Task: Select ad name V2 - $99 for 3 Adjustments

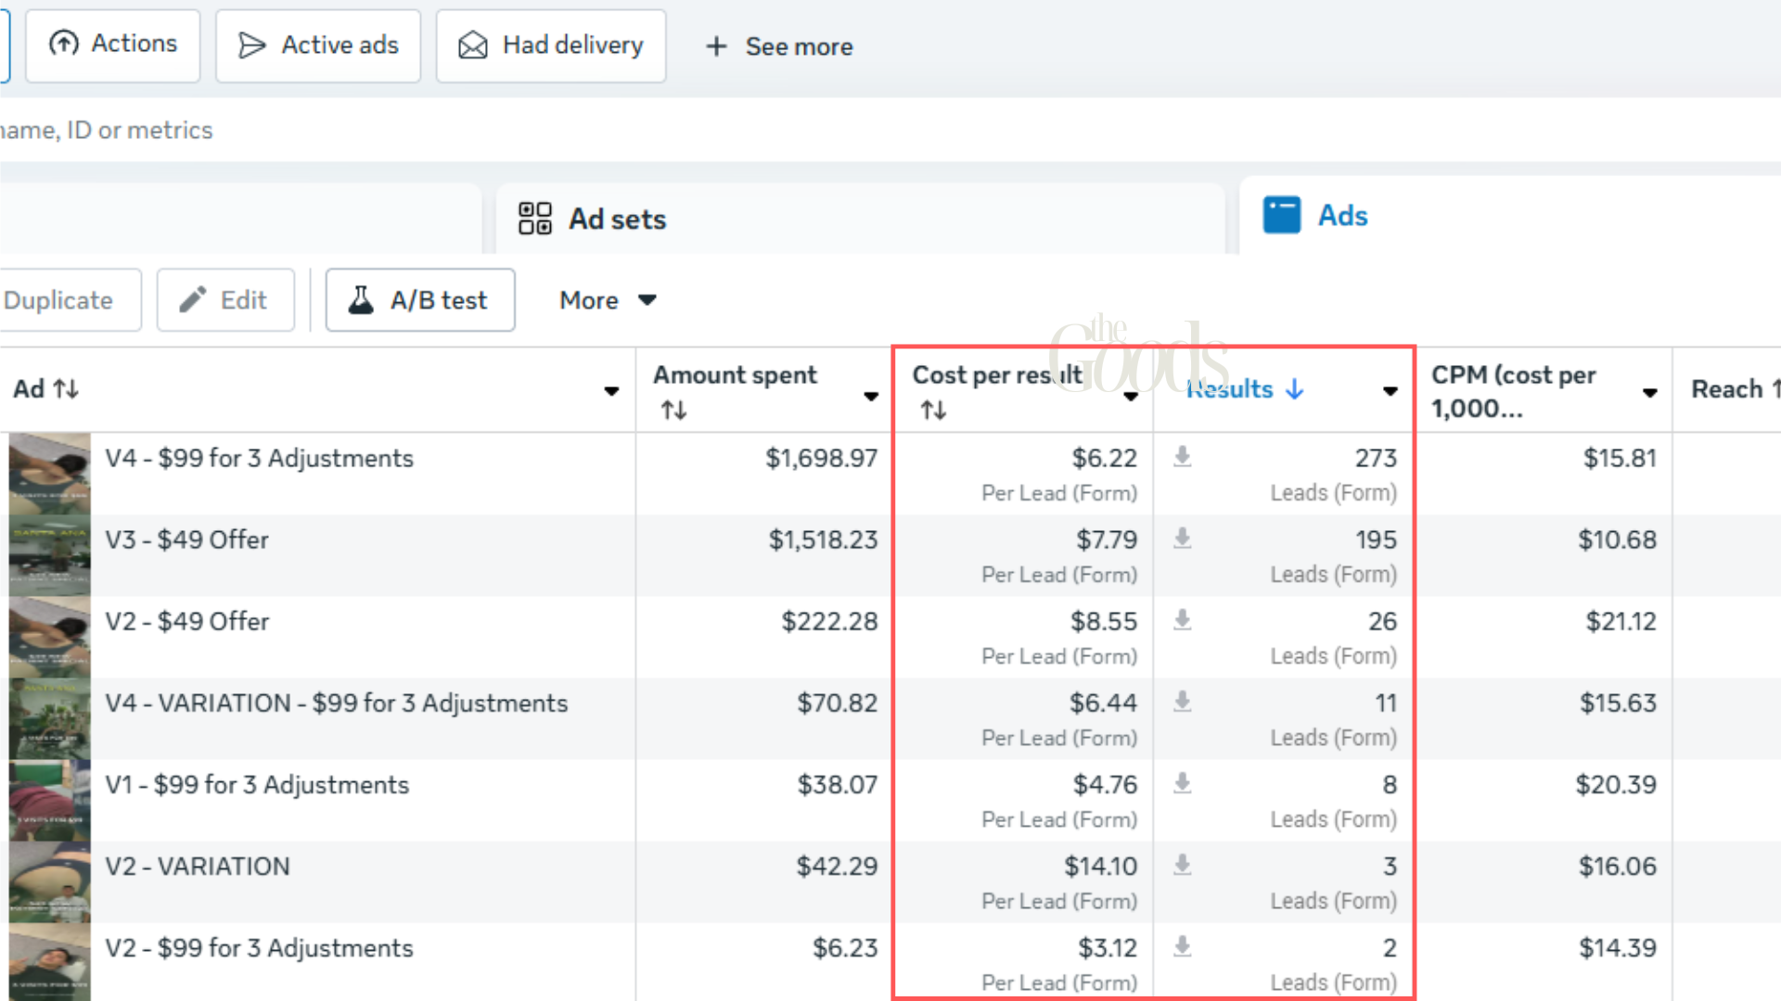Action: click(x=259, y=948)
